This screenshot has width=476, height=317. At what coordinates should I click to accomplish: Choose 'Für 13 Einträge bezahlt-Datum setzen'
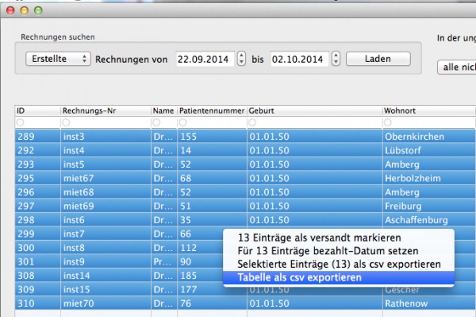pyautogui.click(x=339, y=251)
